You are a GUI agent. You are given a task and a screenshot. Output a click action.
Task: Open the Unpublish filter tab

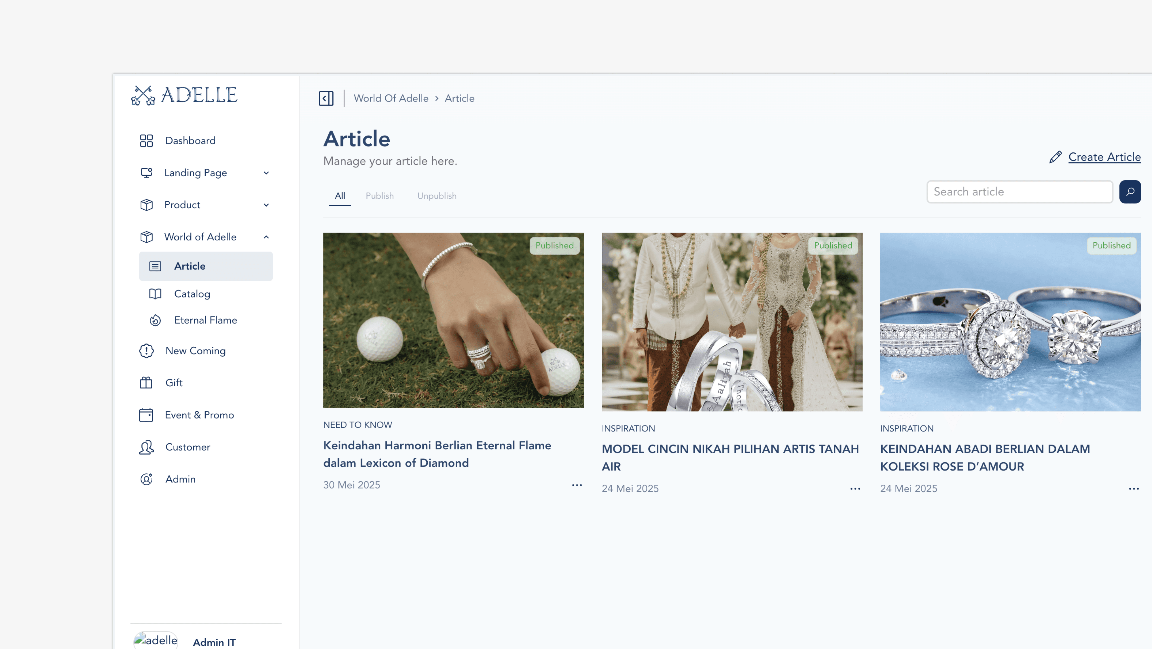pos(437,196)
